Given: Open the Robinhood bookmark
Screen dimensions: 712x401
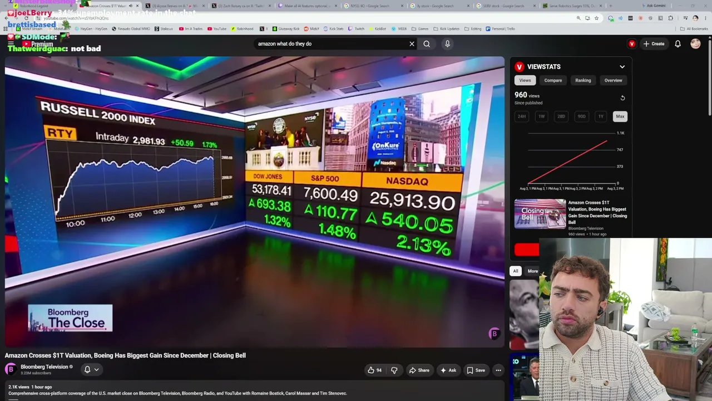Looking at the screenshot, I should (242, 29).
